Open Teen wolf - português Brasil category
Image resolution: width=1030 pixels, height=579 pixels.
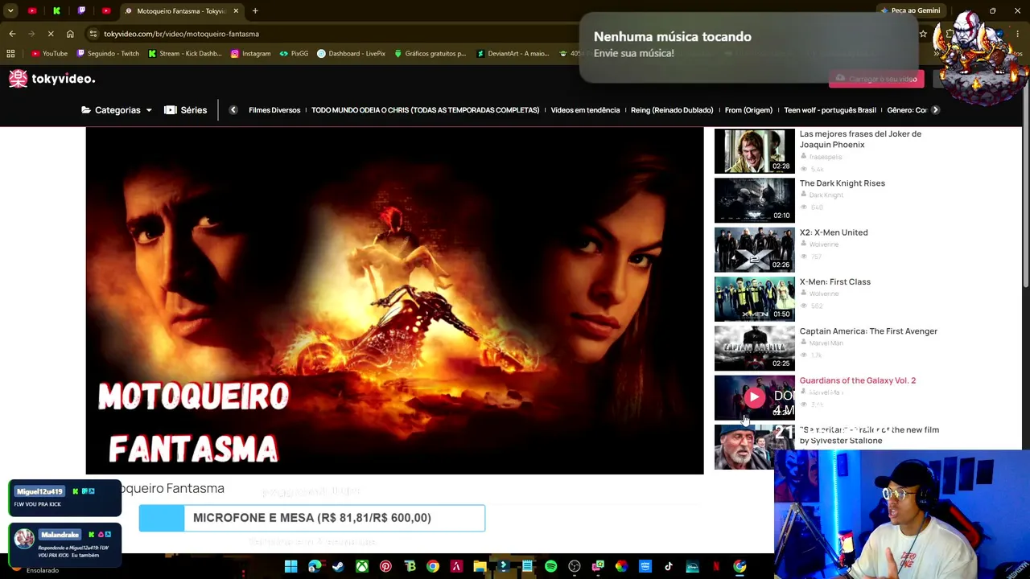(830, 110)
